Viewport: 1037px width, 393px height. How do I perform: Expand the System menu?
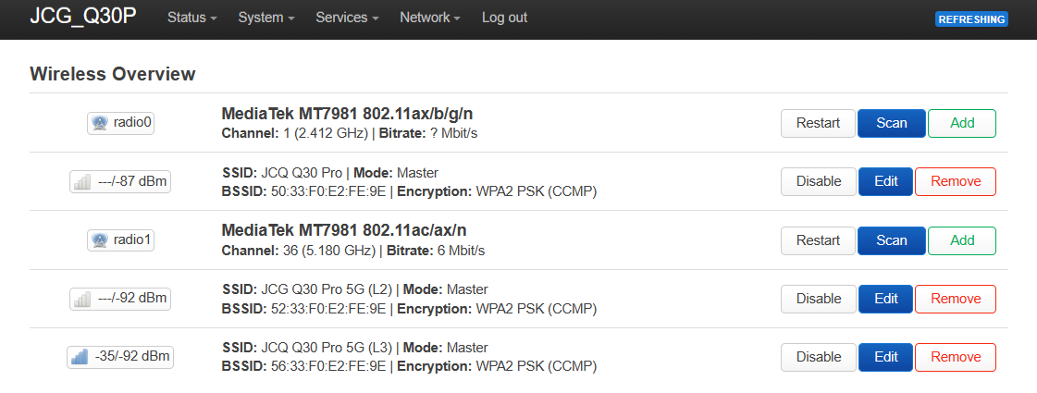[265, 18]
